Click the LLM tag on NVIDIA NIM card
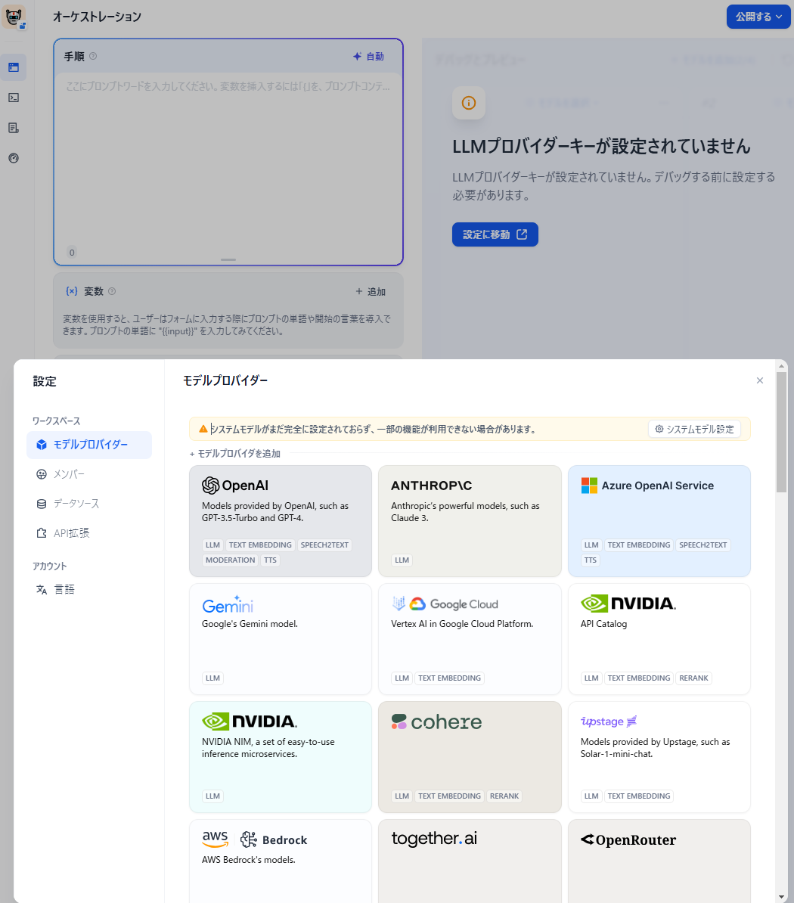The height and width of the screenshot is (903, 794). [212, 796]
